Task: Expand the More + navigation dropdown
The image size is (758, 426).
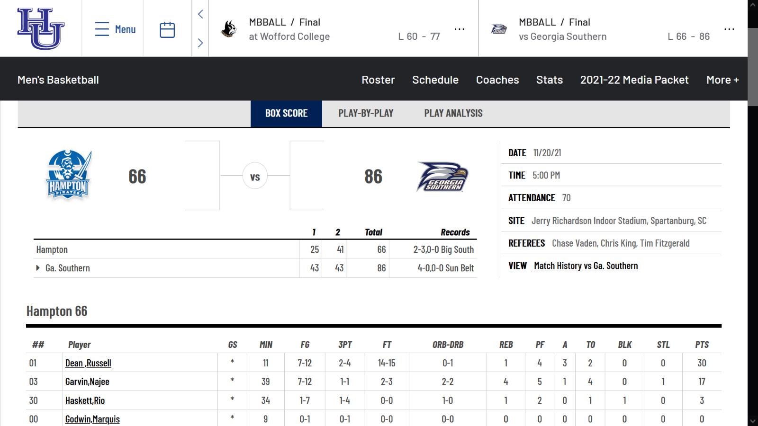Action: (722, 80)
